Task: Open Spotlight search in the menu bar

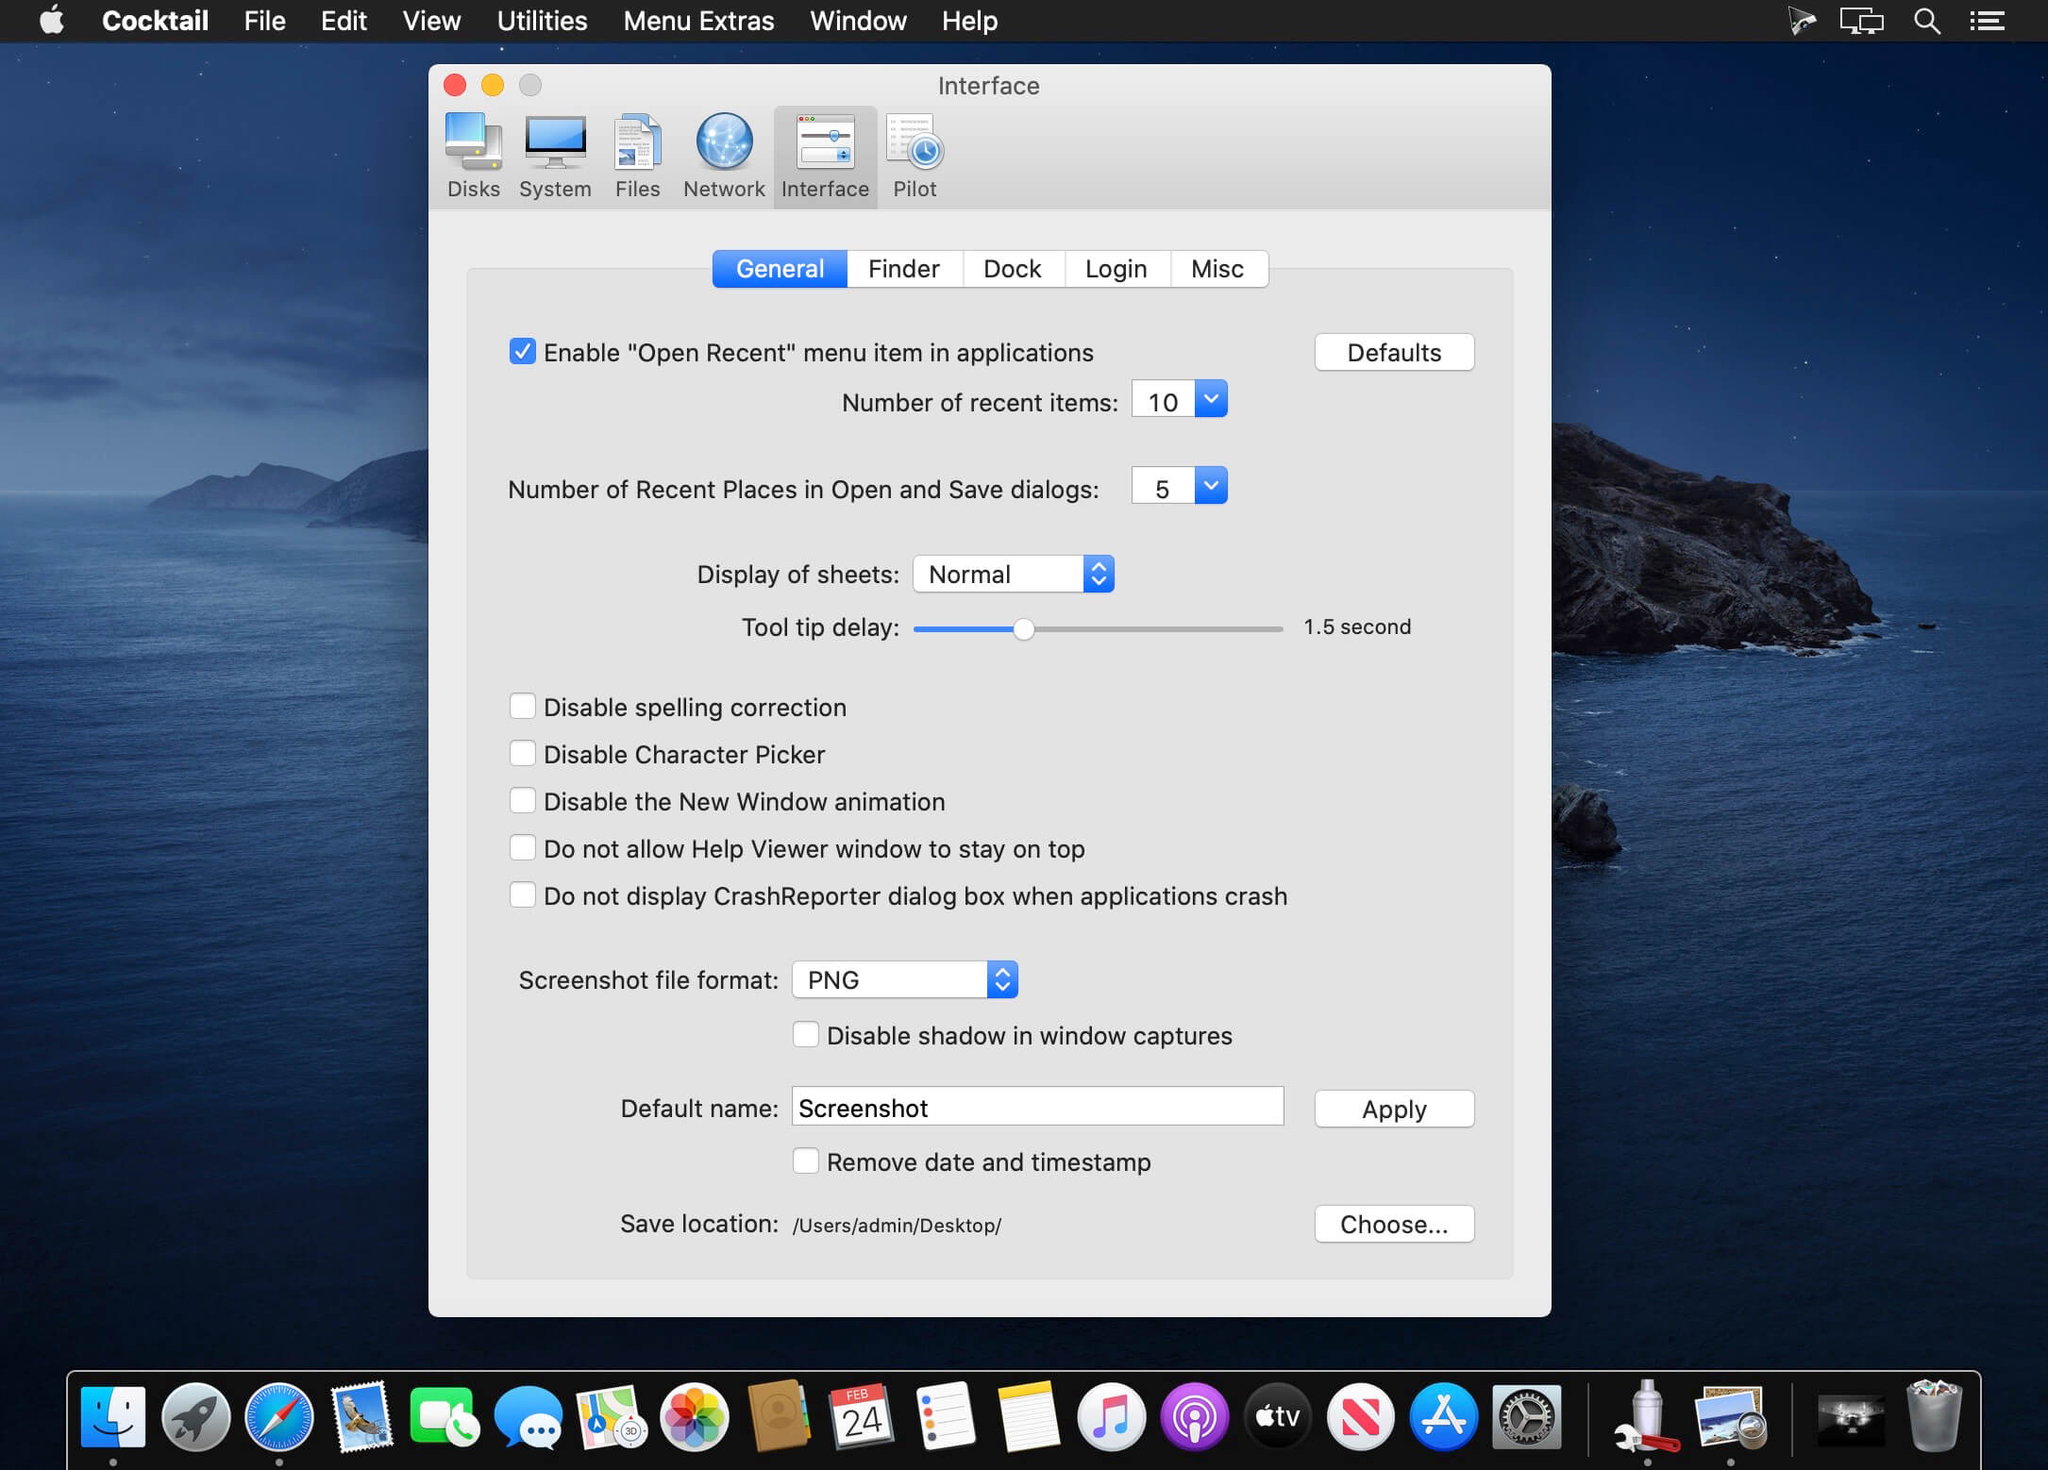Action: [x=1926, y=21]
